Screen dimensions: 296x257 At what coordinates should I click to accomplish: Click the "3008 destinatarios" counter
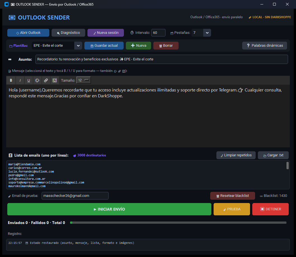90,155
